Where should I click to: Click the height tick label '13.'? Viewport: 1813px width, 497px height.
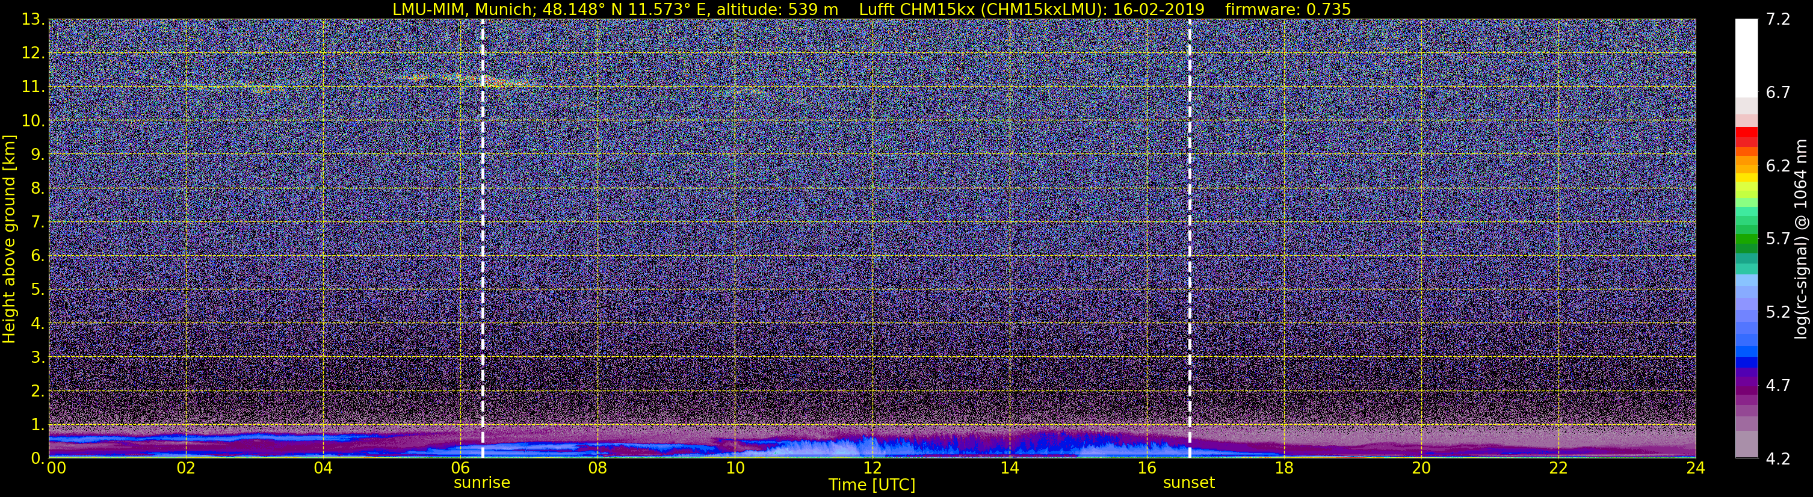(33, 20)
